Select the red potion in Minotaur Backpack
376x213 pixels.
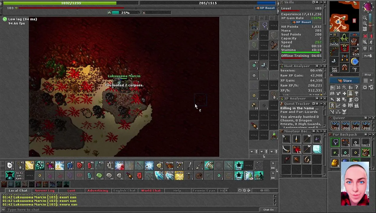tap(297, 149)
